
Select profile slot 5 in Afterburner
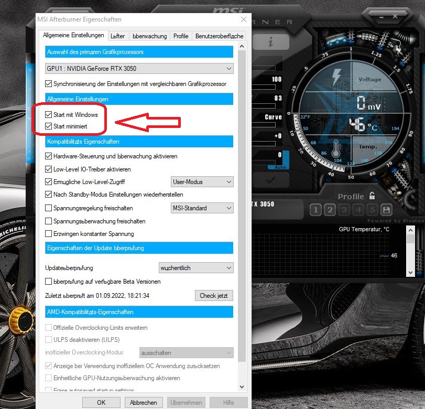373,210
